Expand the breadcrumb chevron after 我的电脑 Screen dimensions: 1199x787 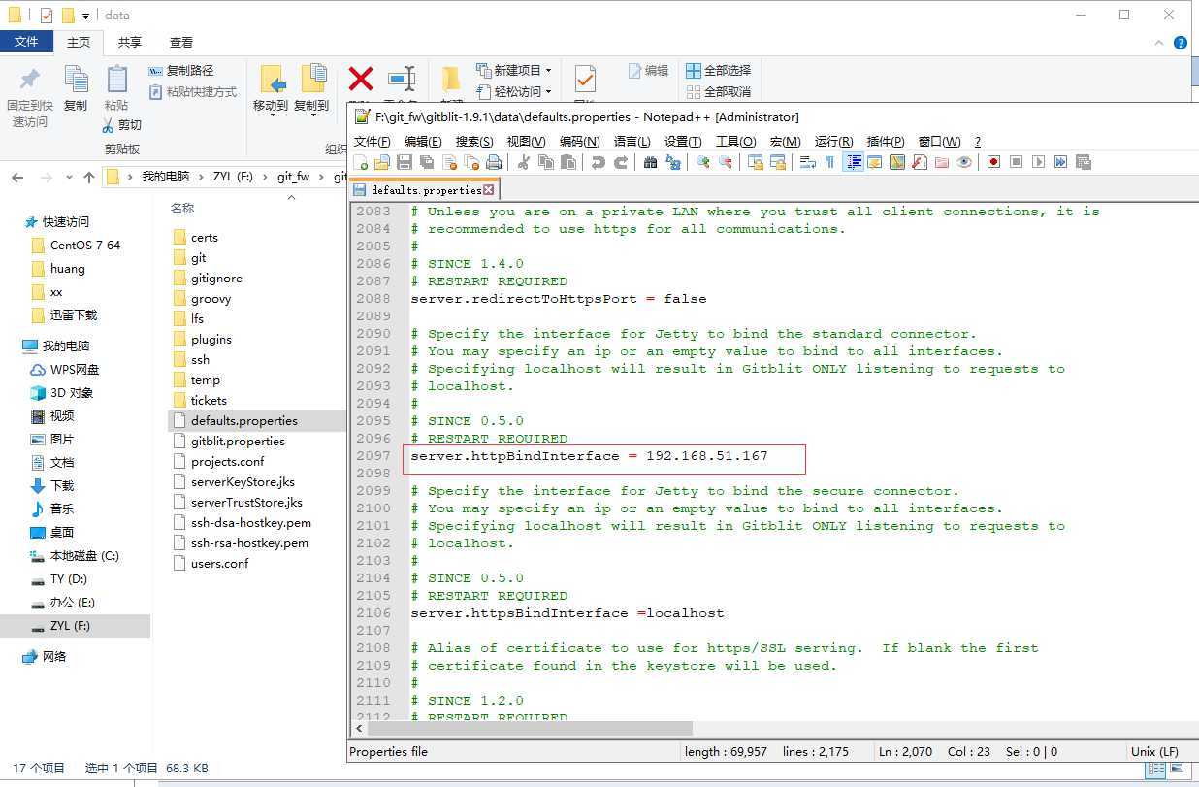200,177
